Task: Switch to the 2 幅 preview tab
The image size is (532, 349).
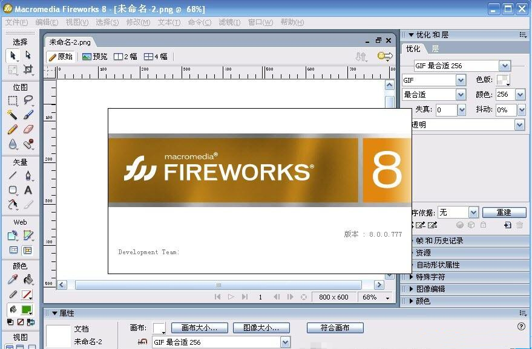Action: pos(125,57)
